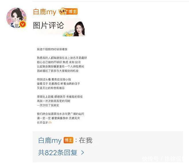Click the line 感谢北上剧组 感谢姚导
The width and height of the screenshot is (189, 163).
60,97
